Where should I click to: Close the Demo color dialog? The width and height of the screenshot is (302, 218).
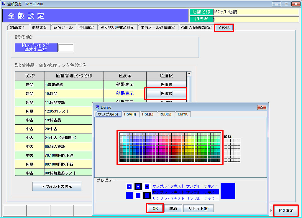pyautogui.click(x=261, y=107)
